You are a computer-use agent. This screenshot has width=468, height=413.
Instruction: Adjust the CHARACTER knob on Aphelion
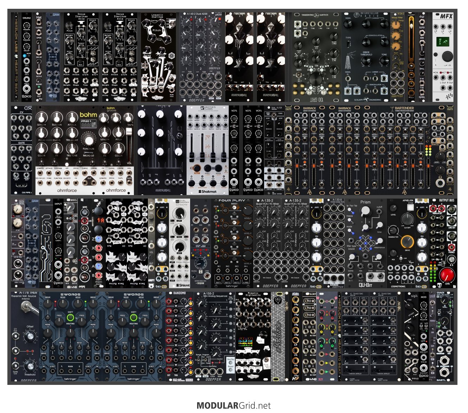pyautogui.click(x=394, y=230)
